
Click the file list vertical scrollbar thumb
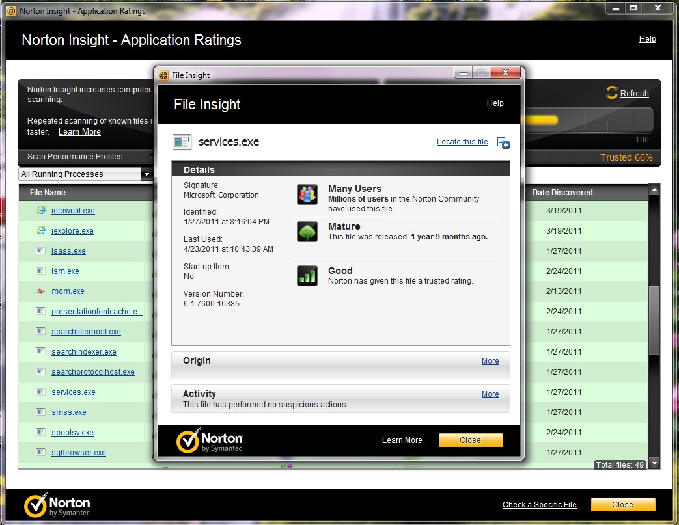coord(654,320)
